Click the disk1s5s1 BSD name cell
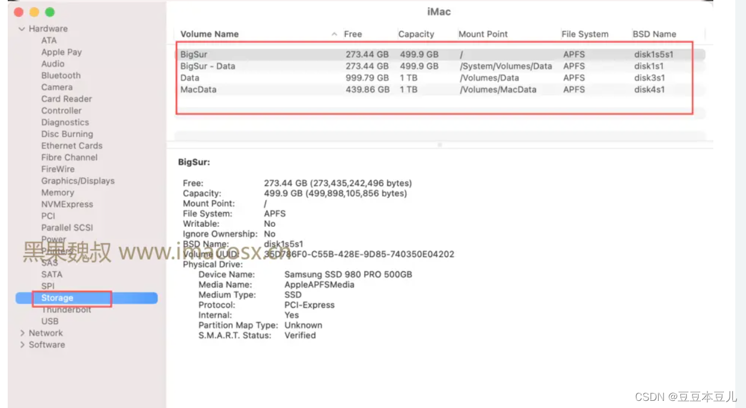 point(653,55)
